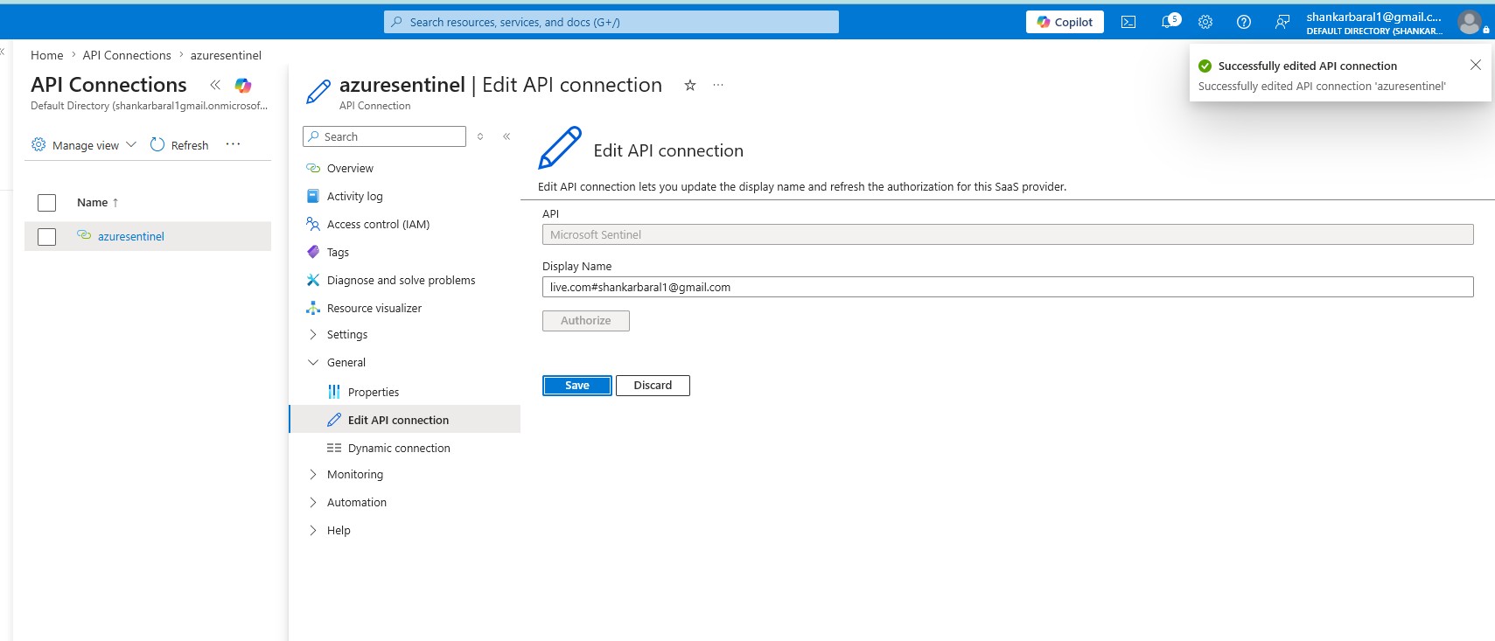This screenshot has width=1495, height=641.
Task: Tick the azuresentinel row checkbox
Action: tap(47, 237)
